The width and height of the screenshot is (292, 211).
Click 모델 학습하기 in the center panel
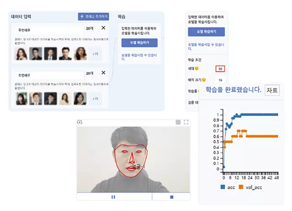click(x=139, y=43)
